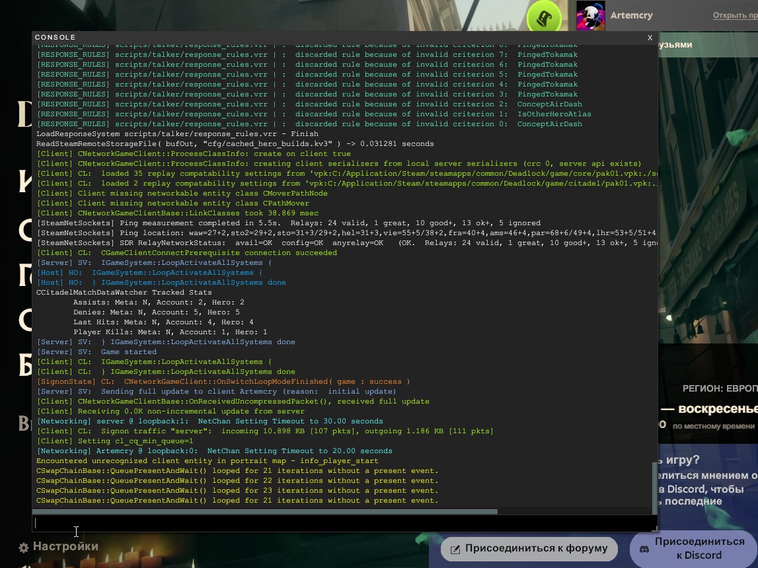This screenshot has width=758, height=568.
Task: Click the 'LinkClasses took 38.869 msec' line
Action: [178, 213]
